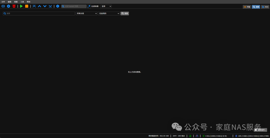Image resolution: width=270 pixels, height=138 pixels.
Task: Click the add torrent file plus icon
Action: click(x=8, y=6)
